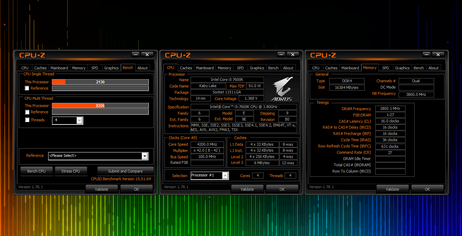
Task: Check the CPU Multi Thread Reference checkbox
Action: pos(27,112)
